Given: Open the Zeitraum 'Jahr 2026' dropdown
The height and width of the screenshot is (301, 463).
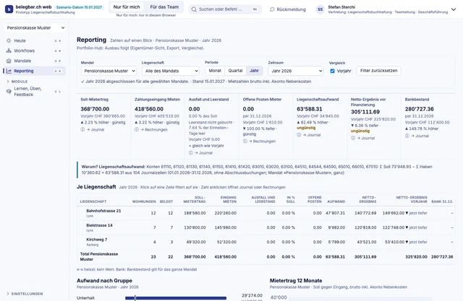Looking at the screenshot, I should pyautogui.click(x=296, y=71).
